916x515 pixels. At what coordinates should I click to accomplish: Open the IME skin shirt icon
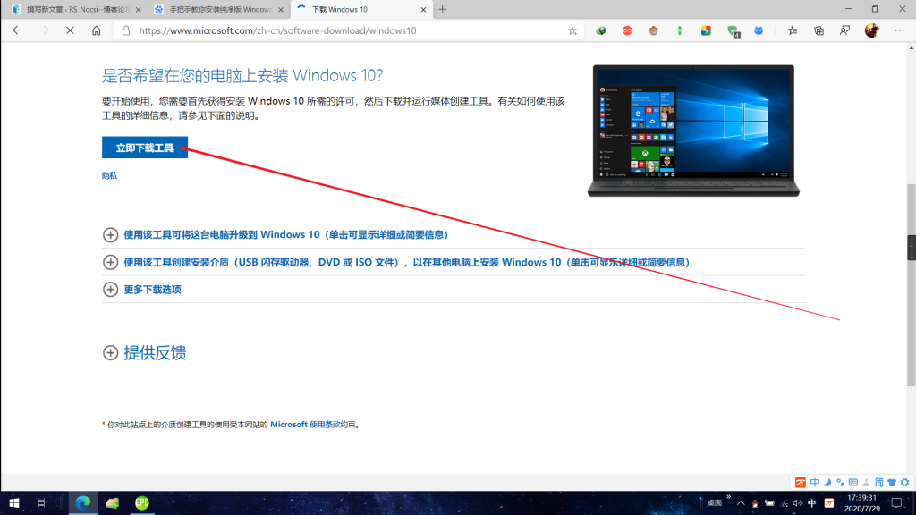892,482
